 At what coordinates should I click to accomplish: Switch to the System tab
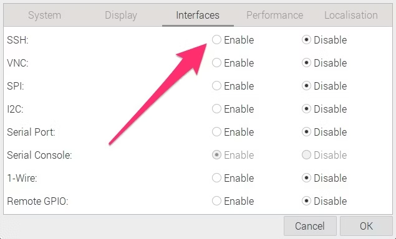(x=44, y=15)
